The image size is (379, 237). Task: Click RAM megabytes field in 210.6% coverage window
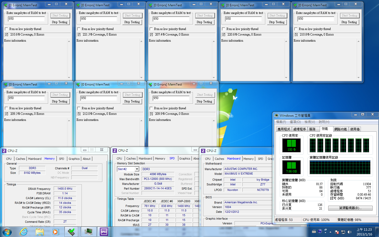point(26,19)
